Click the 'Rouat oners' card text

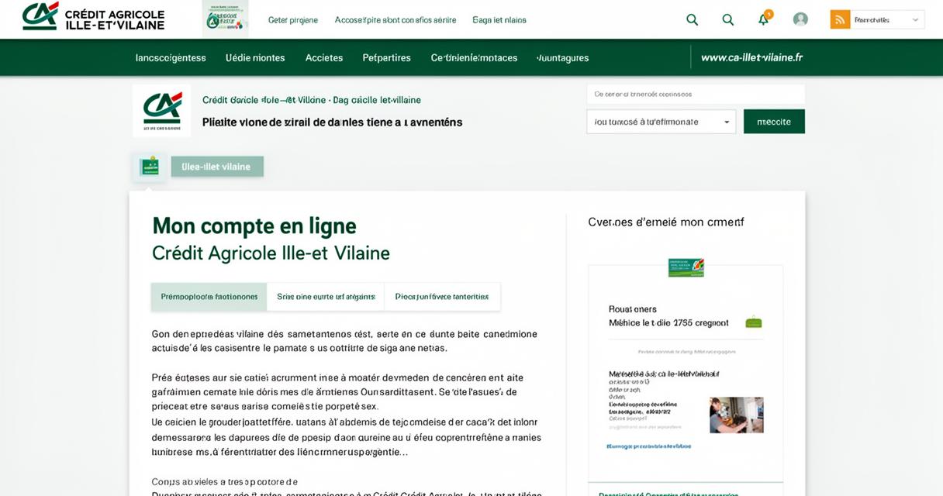pyautogui.click(x=633, y=308)
